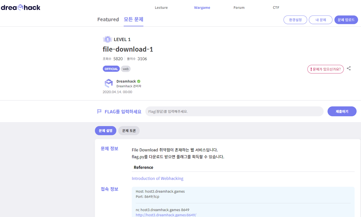Click the date 2020.04.14. 00:00
The width and height of the screenshot is (361, 217).
click(x=117, y=92)
